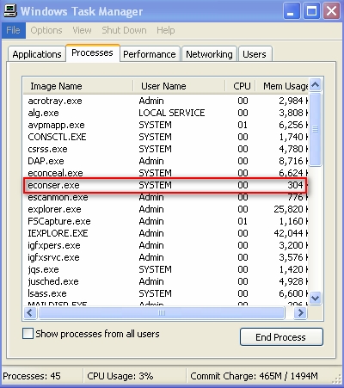This screenshot has width=344, height=388.
Task: Click the 25,820 memory usage value
Action: 288,209
